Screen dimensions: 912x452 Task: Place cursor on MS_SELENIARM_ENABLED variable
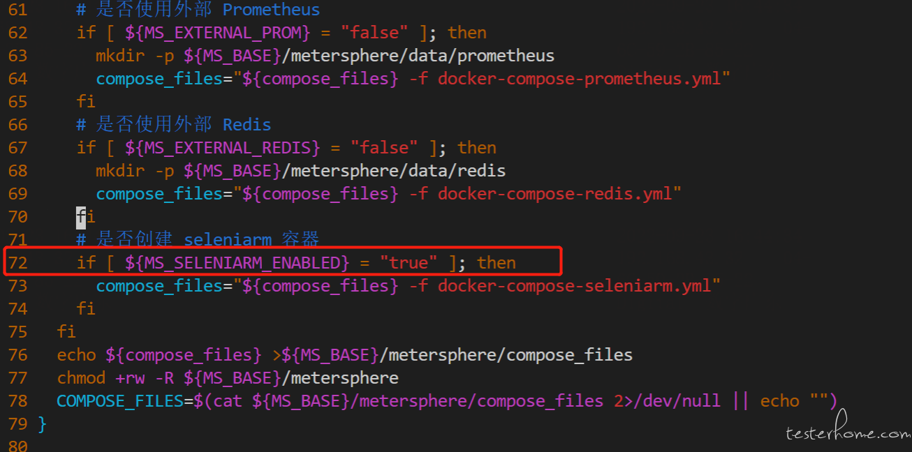(237, 263)
